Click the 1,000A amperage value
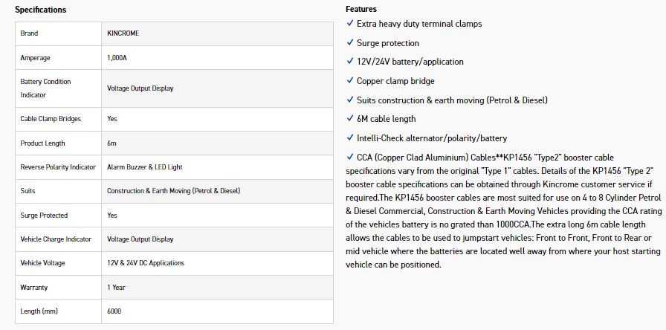The height and width of the screenshot is (330, 666). [120, 58]
